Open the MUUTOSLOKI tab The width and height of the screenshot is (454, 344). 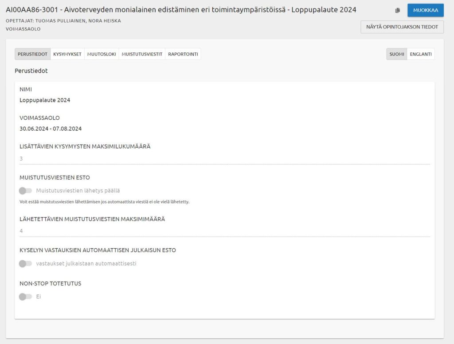pyautogui.click(x=102, y=54)
